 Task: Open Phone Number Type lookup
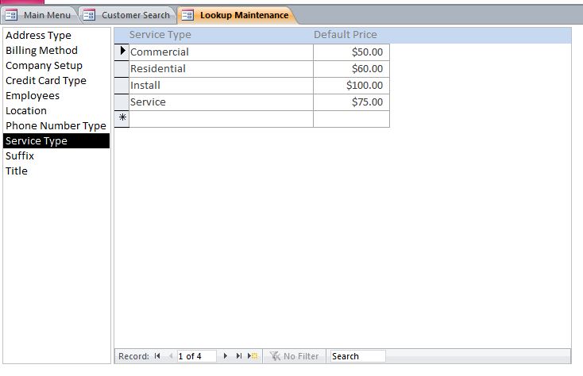tap(56, 126)
